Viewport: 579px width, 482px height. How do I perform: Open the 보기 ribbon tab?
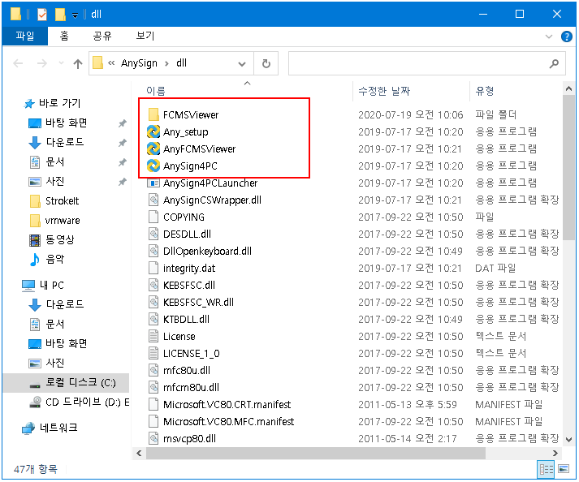click(145, 36)
